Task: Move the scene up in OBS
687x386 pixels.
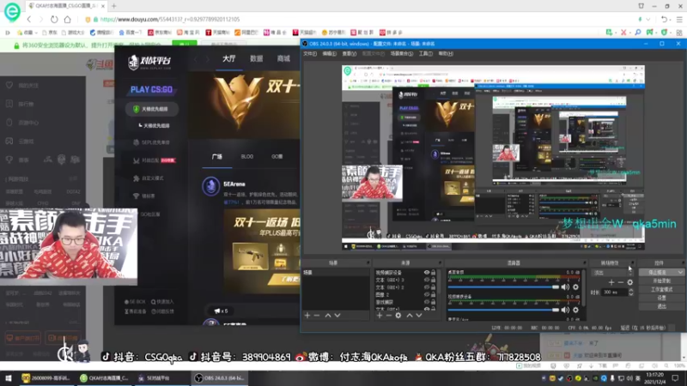Action: tap(328, 315)
